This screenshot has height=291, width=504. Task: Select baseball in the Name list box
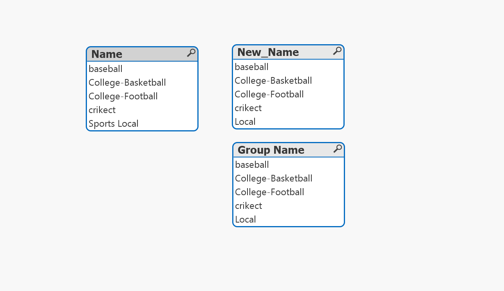[x=106, y=69]
